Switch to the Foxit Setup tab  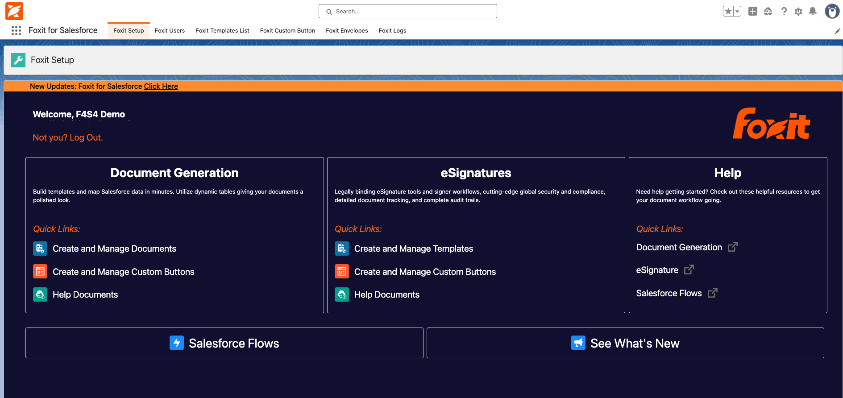click(x=129, y=30)
